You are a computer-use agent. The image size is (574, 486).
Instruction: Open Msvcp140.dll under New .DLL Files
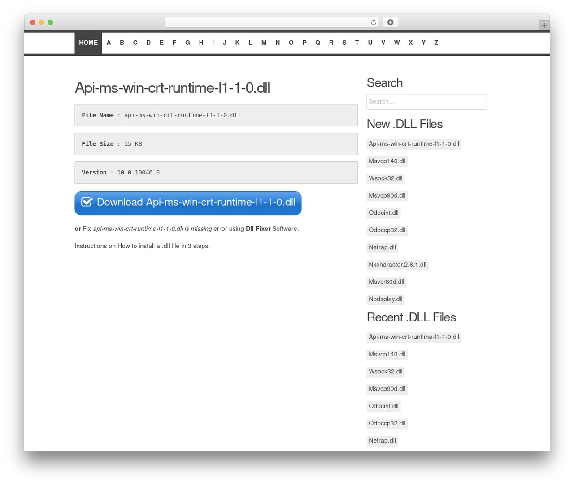coord(387,161)
